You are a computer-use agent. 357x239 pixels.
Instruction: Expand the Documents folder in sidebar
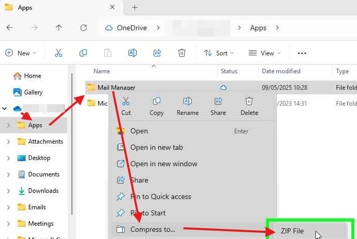[8, 174]
